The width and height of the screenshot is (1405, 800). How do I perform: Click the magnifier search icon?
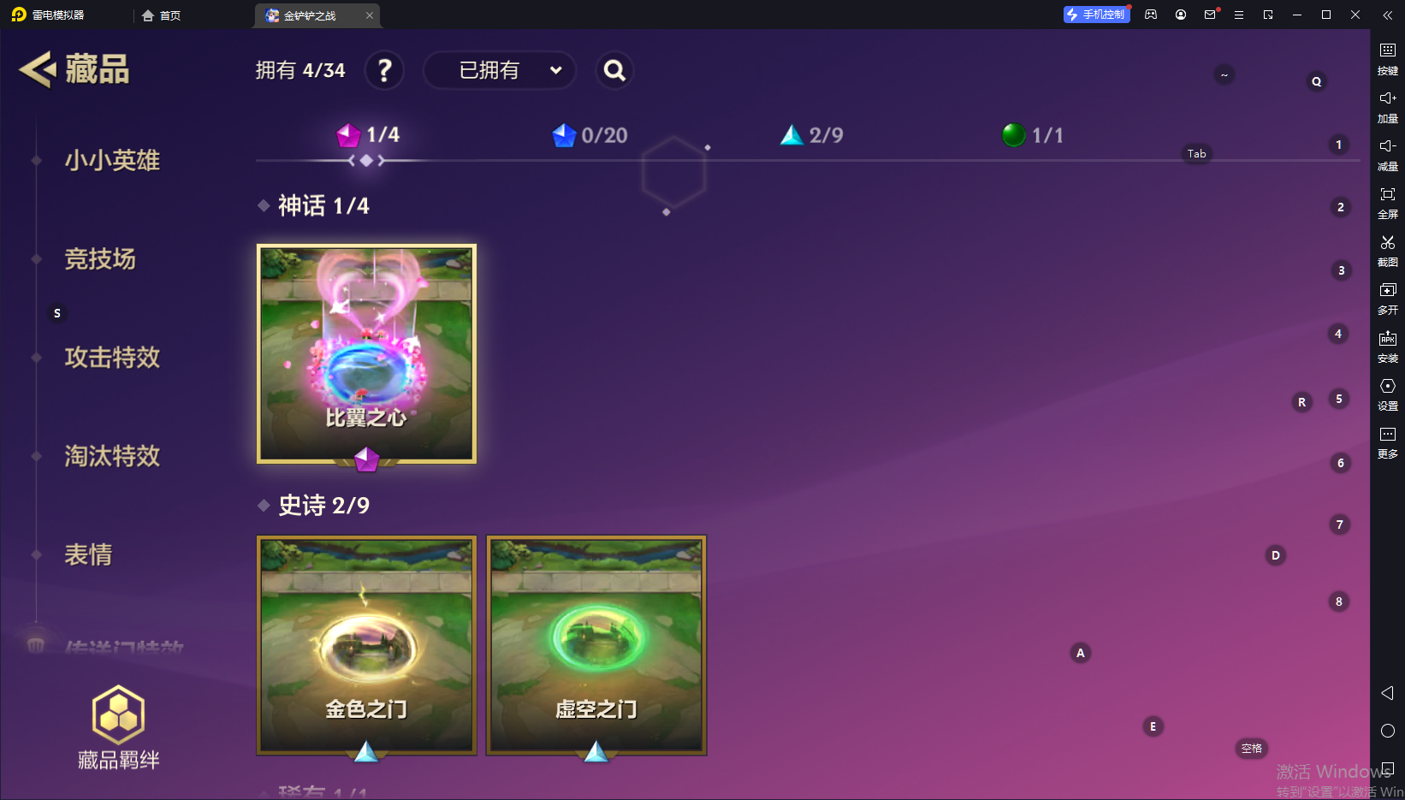[x=614, y=70]
